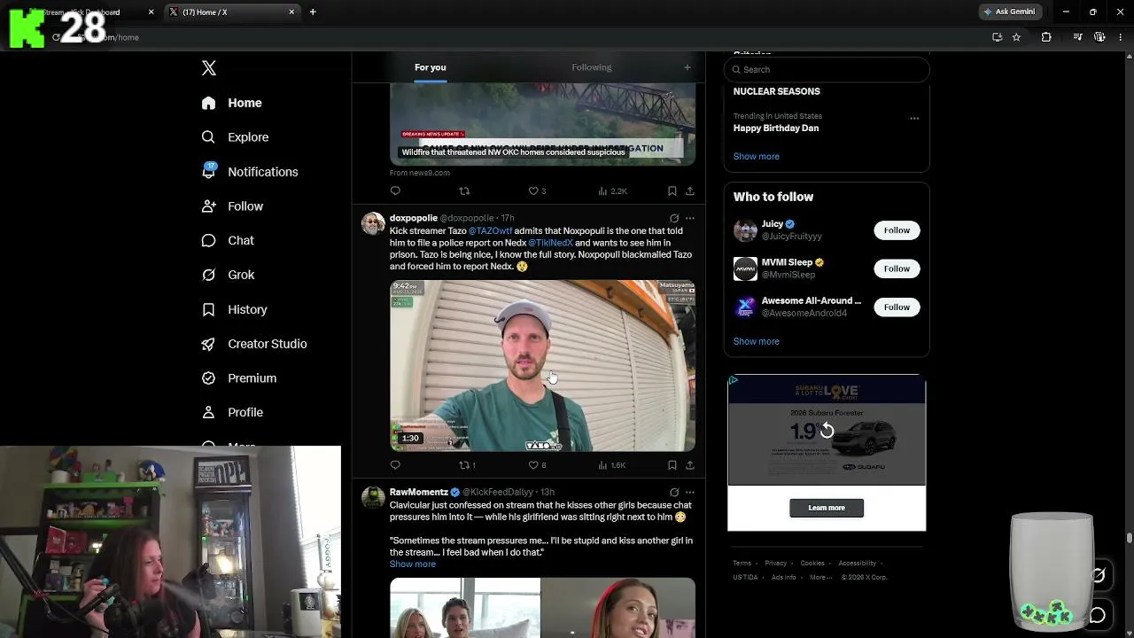Reply to doxpopolie's post
The width and height of the screenshot is (1134, 638).
(x=395, y=464)
